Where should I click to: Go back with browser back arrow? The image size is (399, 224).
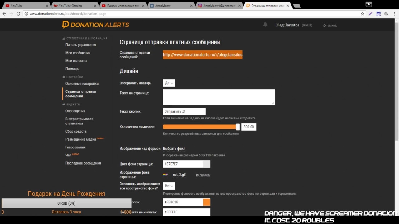click(4, 14)
